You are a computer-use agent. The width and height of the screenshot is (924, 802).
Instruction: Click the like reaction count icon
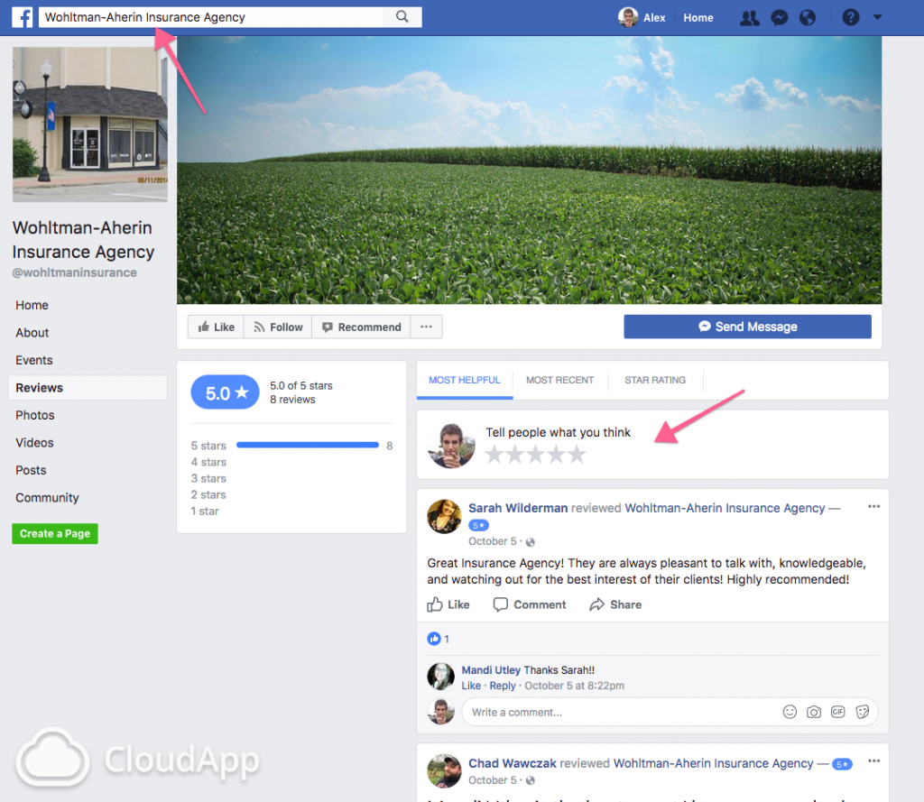tap(434, 639)
